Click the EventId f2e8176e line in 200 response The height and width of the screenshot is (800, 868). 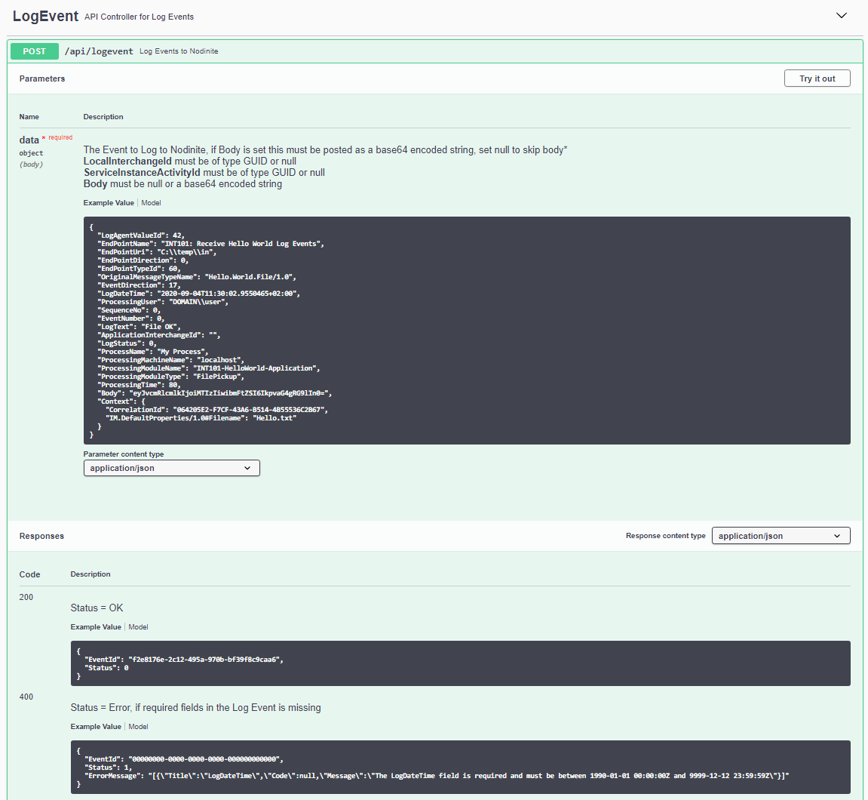(x=184, y=660)
